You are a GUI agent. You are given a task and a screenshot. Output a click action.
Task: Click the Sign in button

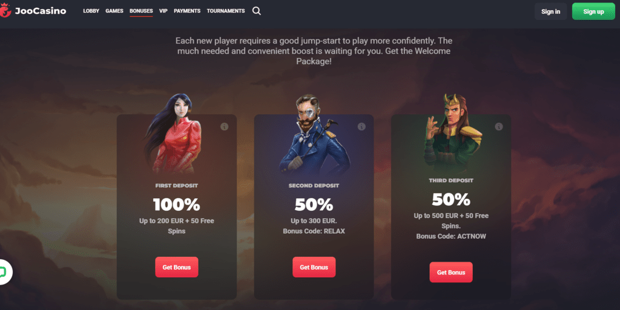(550, 11)
